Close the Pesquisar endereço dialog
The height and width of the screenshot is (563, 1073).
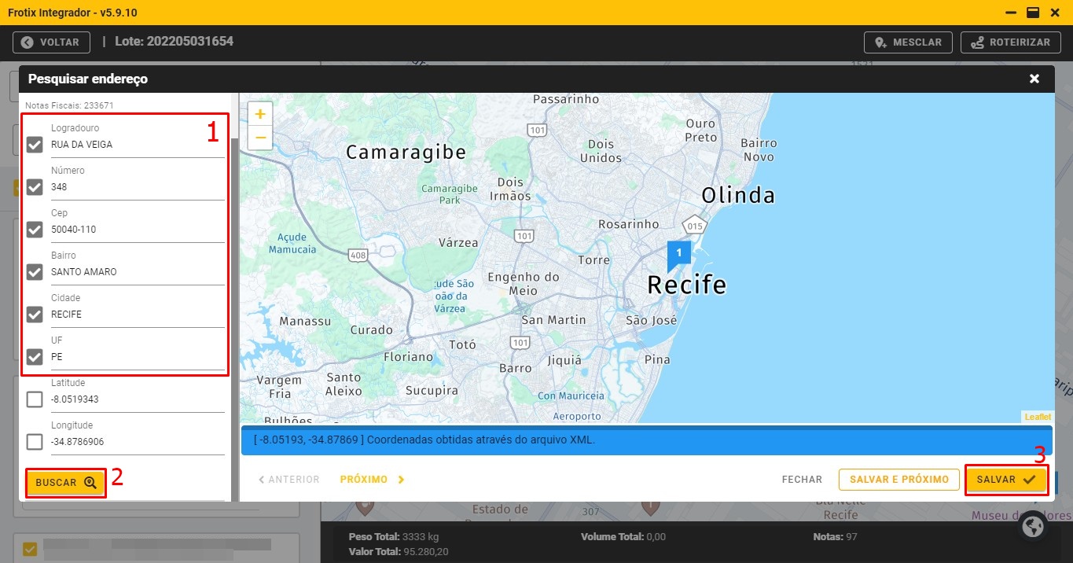coord(1034,79)
